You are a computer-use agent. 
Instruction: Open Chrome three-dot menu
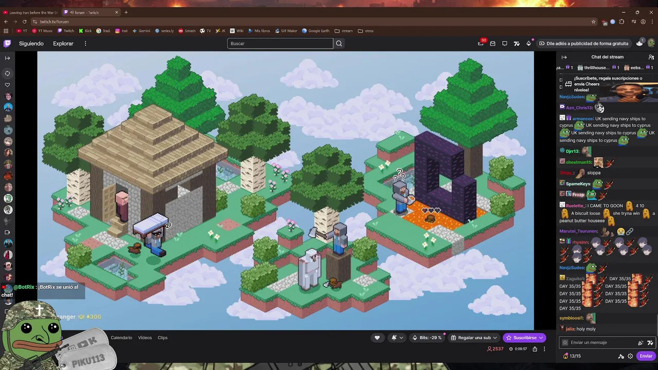coord(652,22)
